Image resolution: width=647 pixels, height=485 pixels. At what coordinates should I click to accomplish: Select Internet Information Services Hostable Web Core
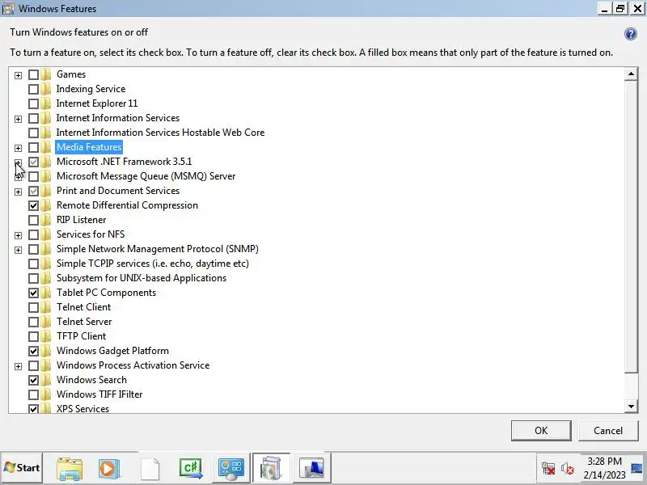pos(160,133)
